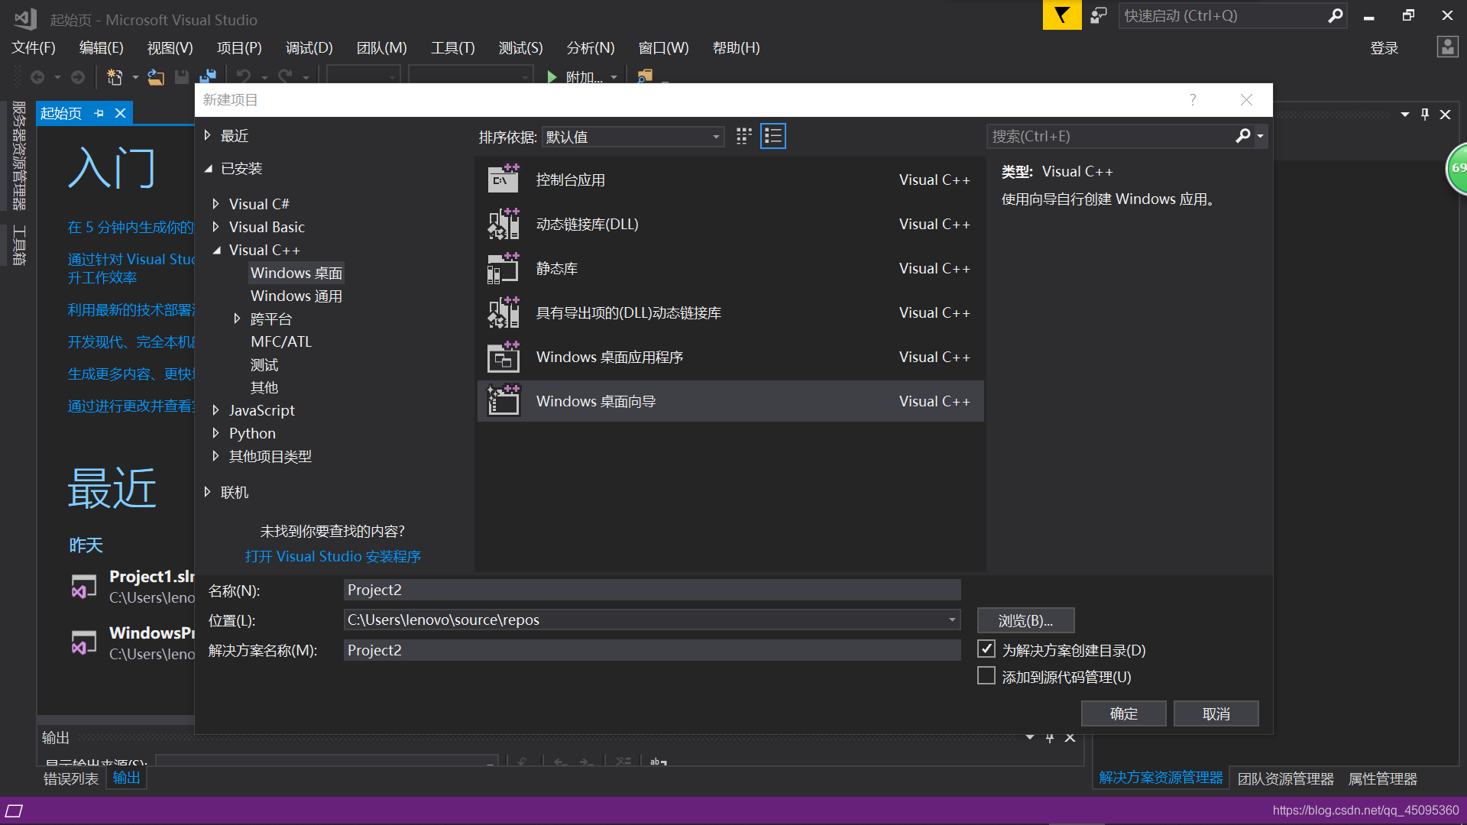This screenshot has height=825, width=1467.
Task: Open the 调试(D) menu
Action: pyautogui.click(x=309, y=47)
